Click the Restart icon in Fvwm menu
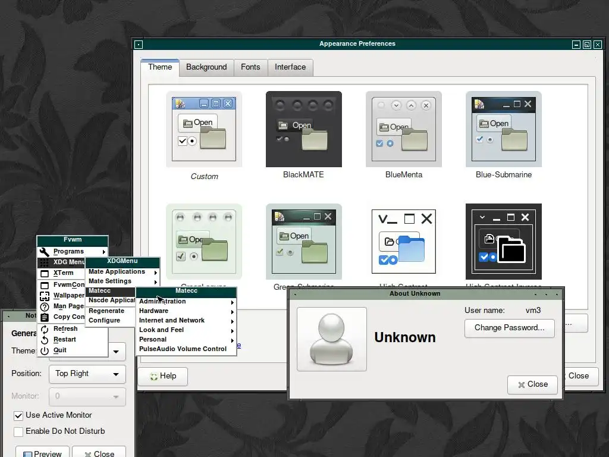This screenshot has height=457, width=609. coord(45,340)
